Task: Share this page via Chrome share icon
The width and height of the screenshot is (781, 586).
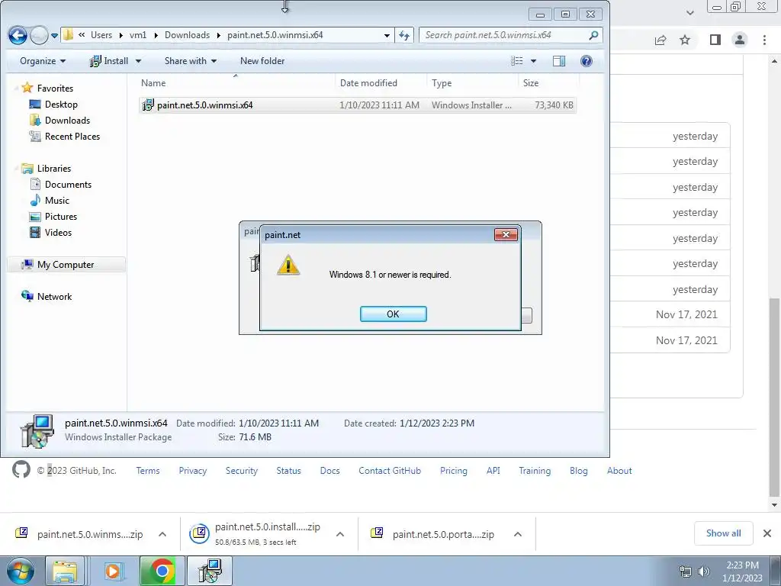Action: (x=660, y=40)
